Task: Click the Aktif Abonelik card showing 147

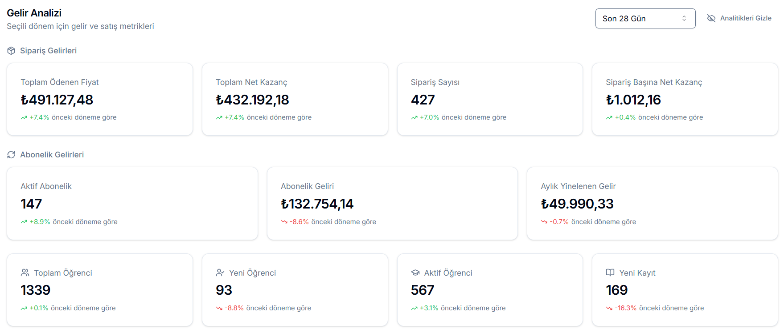Action: (132, 203)
